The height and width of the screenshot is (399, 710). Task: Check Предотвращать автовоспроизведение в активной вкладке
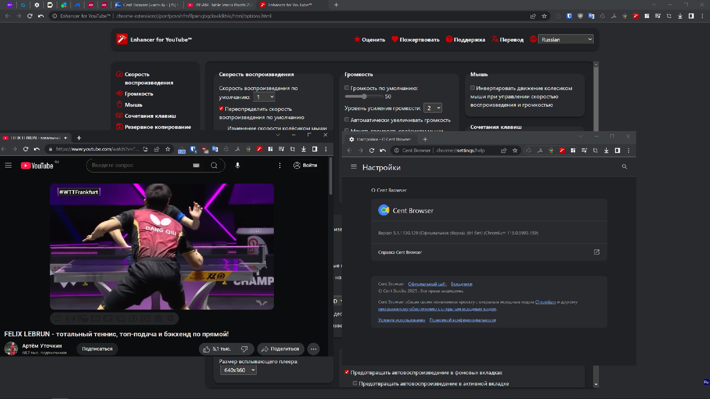tap(355, 383)
